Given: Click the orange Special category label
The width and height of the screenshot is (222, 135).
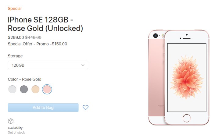Looking at the screenshot, I should pos(15,9).
